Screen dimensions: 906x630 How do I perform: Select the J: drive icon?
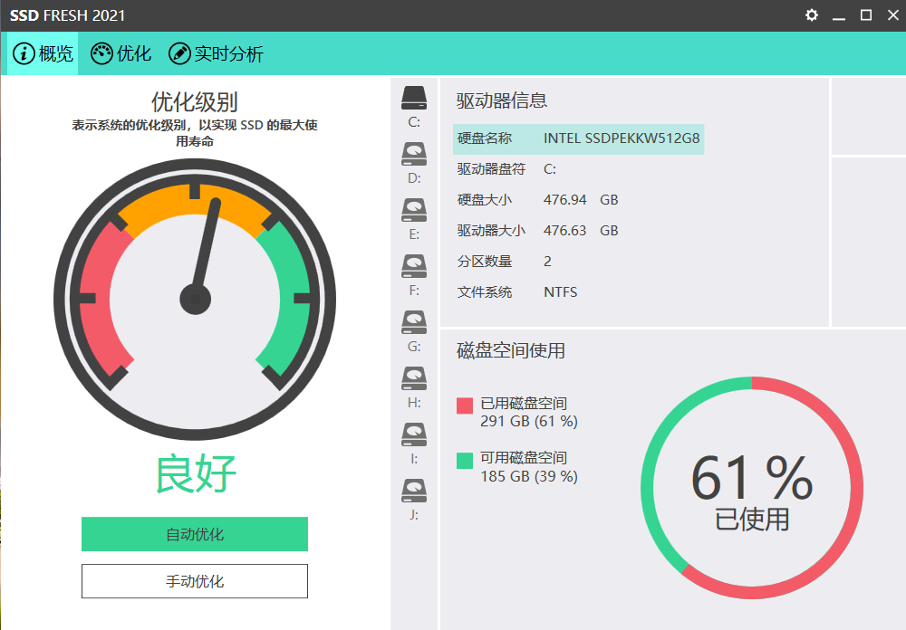[414, 491]
